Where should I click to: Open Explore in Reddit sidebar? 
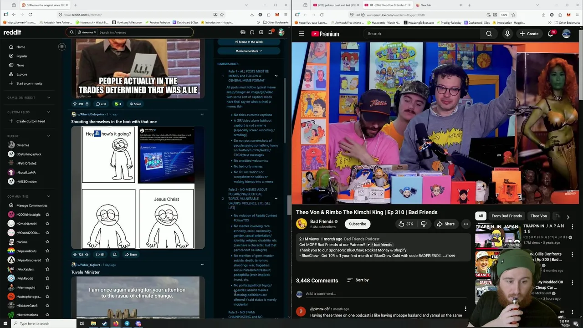(21, 74)
